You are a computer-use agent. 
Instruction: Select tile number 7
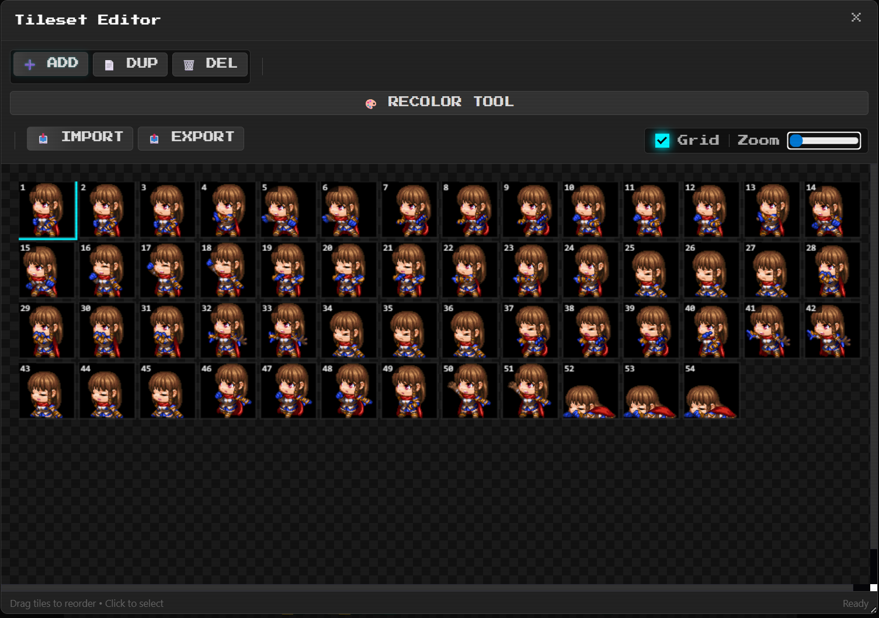409,210
